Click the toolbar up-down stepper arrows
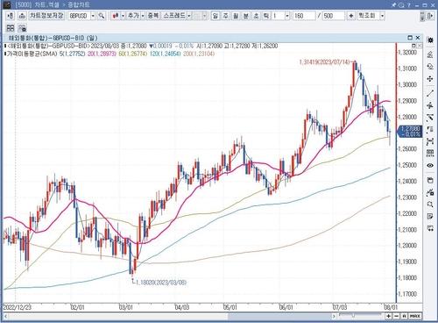The height and width of the screenshot is (323, 438). pyautogui.click(x=422, y=16)
